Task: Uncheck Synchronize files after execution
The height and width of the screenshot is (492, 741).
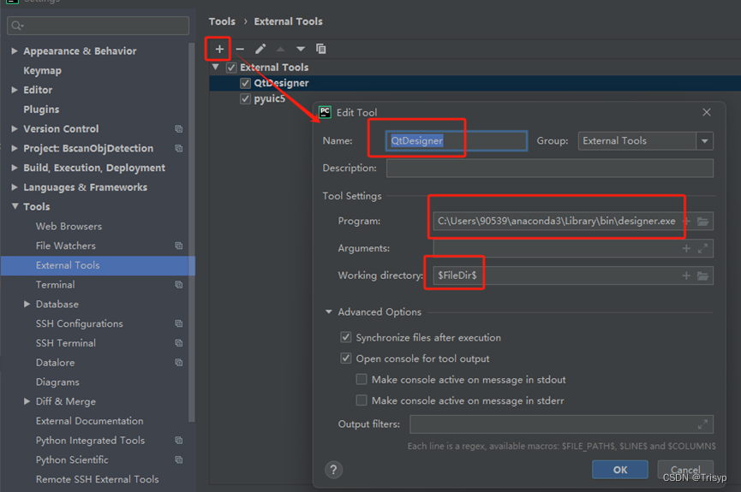Action: (346, 337)
